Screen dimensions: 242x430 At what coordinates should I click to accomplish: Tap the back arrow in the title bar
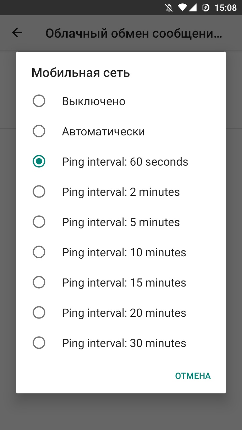click(x=17, y=32)
